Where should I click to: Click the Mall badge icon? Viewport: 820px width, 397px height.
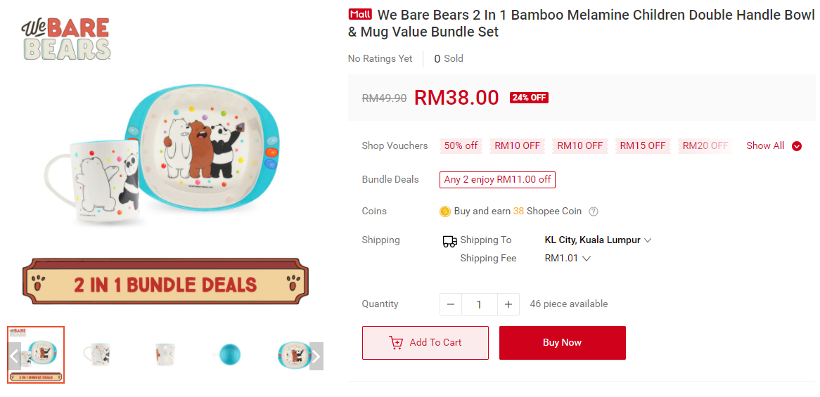[360, 14]
